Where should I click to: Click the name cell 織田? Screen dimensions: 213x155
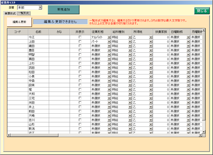[x=38, y=46]
